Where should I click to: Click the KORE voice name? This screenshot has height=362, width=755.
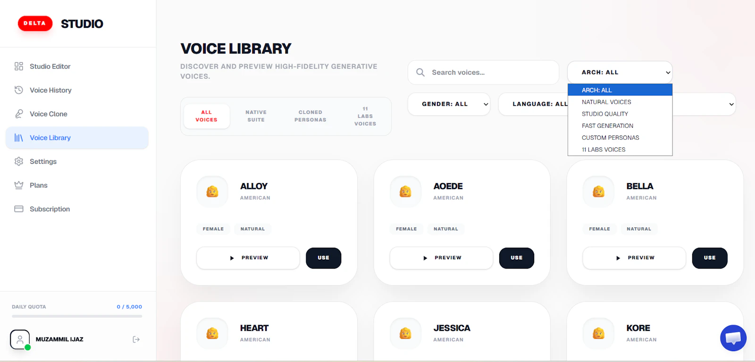(638, 328)
